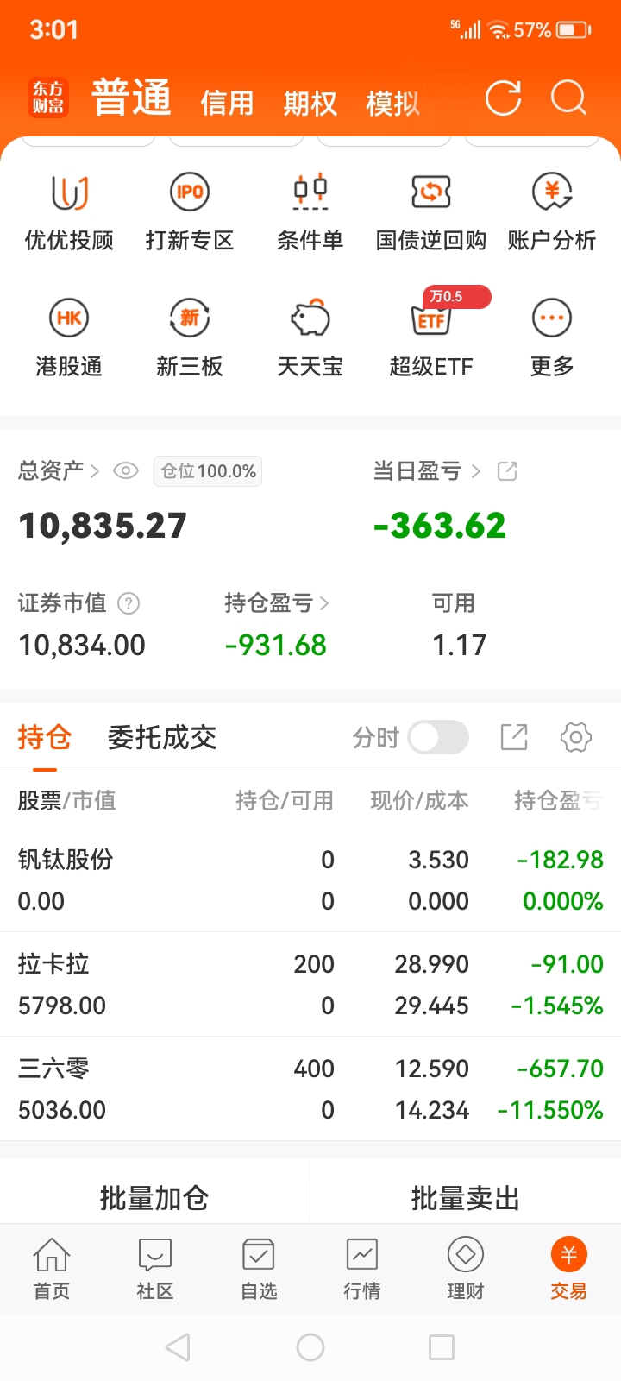Refresh the account data
621x1381 pixels.
(x=504, y=98)
